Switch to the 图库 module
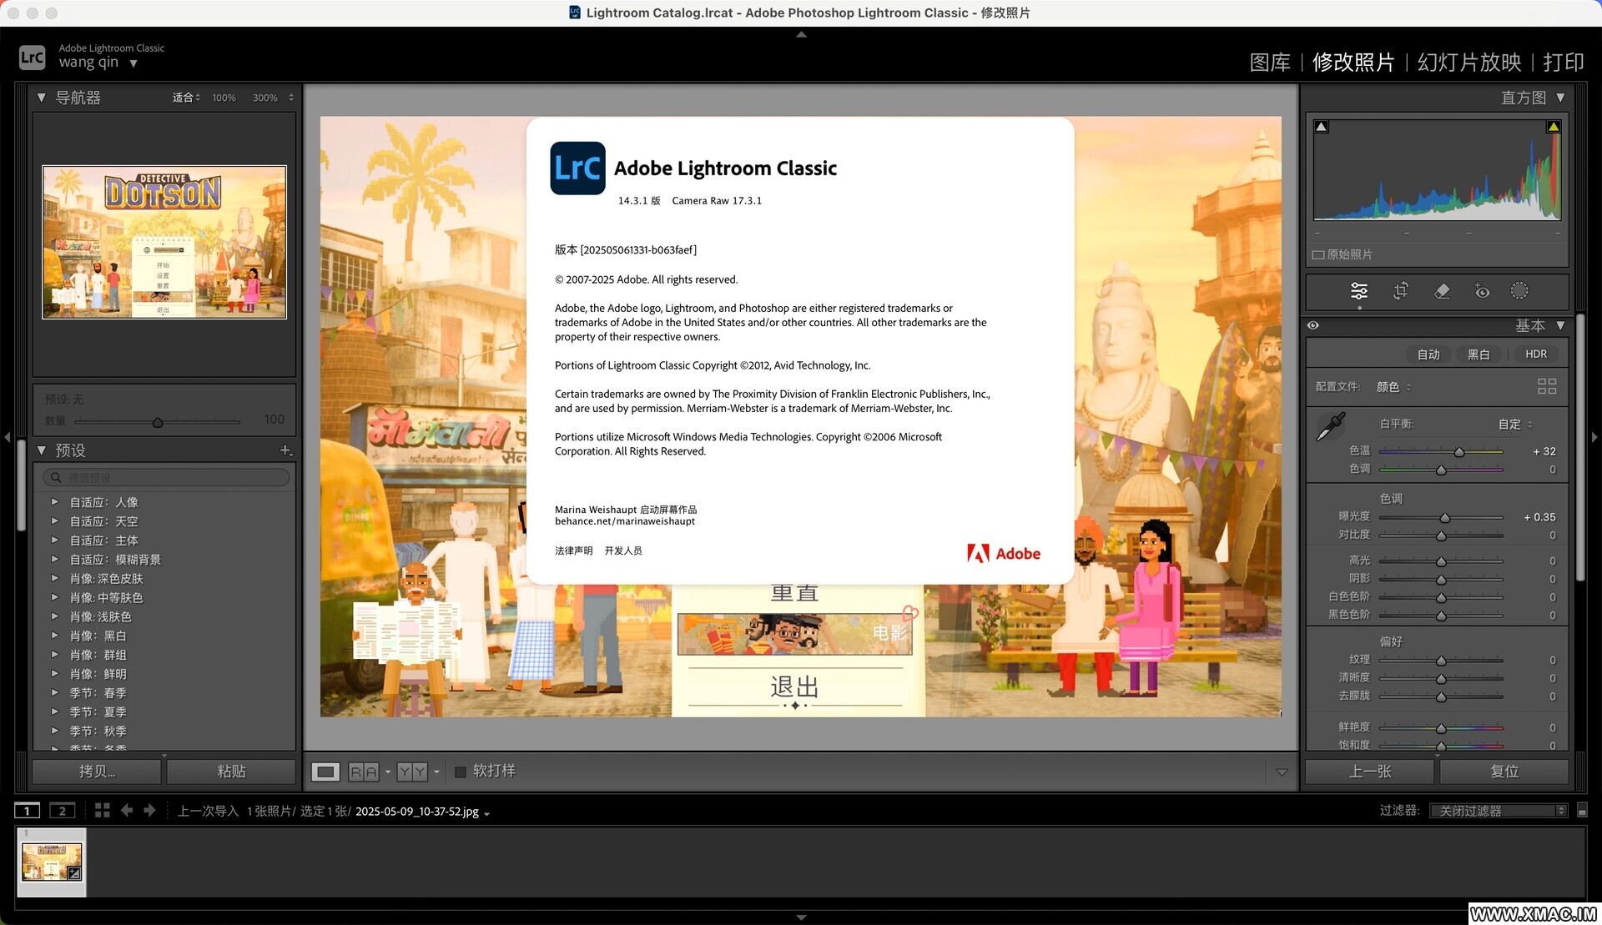 coord(1270,63)
